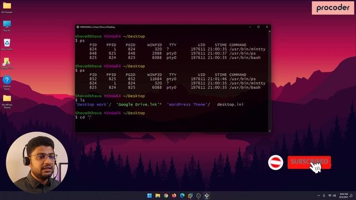The image size is (356, 200).
Task: Maximize the MINGW64 terminal window
Action: (x=258, y=27)
